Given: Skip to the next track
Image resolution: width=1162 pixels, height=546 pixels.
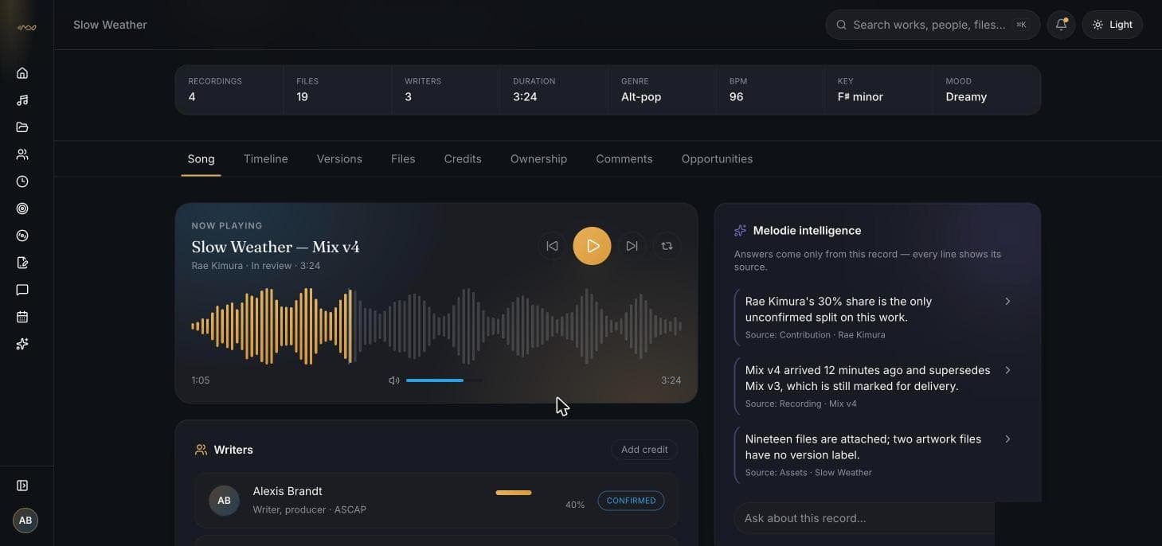Looking at the screenshot, I should click(x=632, y=246).
